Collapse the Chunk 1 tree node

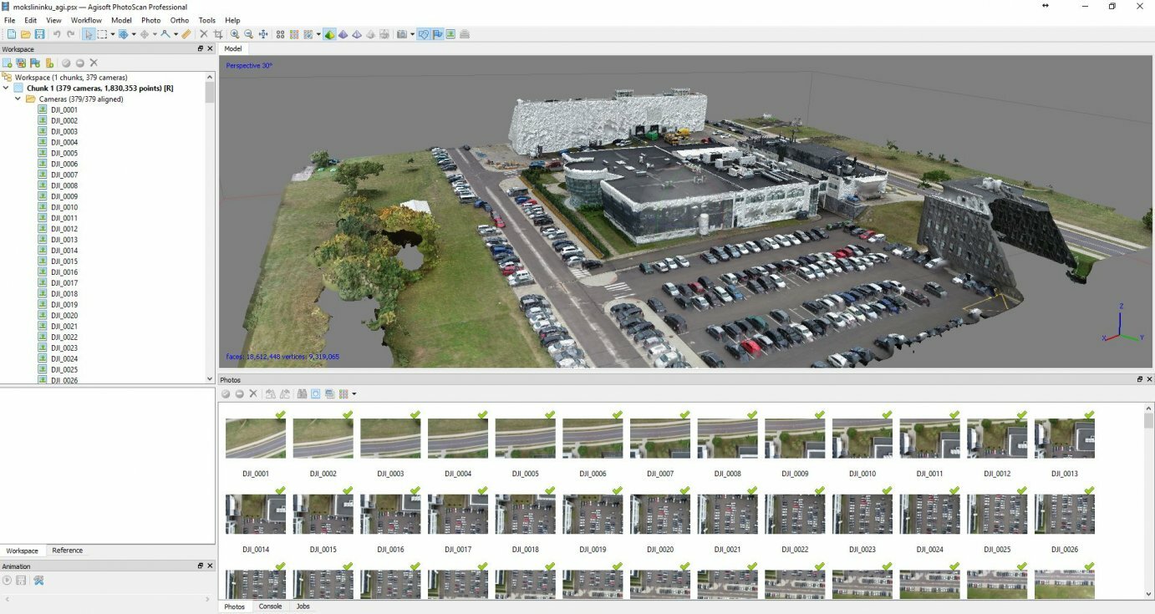click(x=7, y=88)
